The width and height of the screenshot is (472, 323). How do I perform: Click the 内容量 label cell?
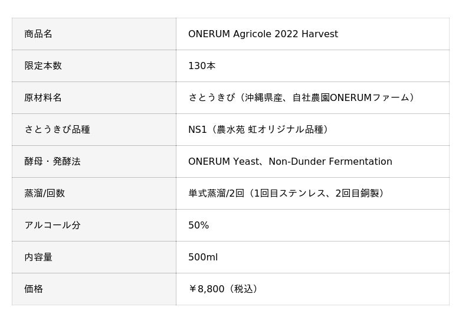(x=38, y=257)
